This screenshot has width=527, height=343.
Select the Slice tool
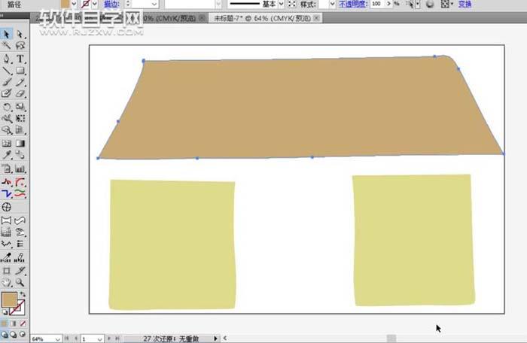pos(20,271)
